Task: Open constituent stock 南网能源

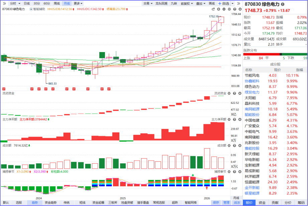Action: pyautogui.click(x=252, y=109)
